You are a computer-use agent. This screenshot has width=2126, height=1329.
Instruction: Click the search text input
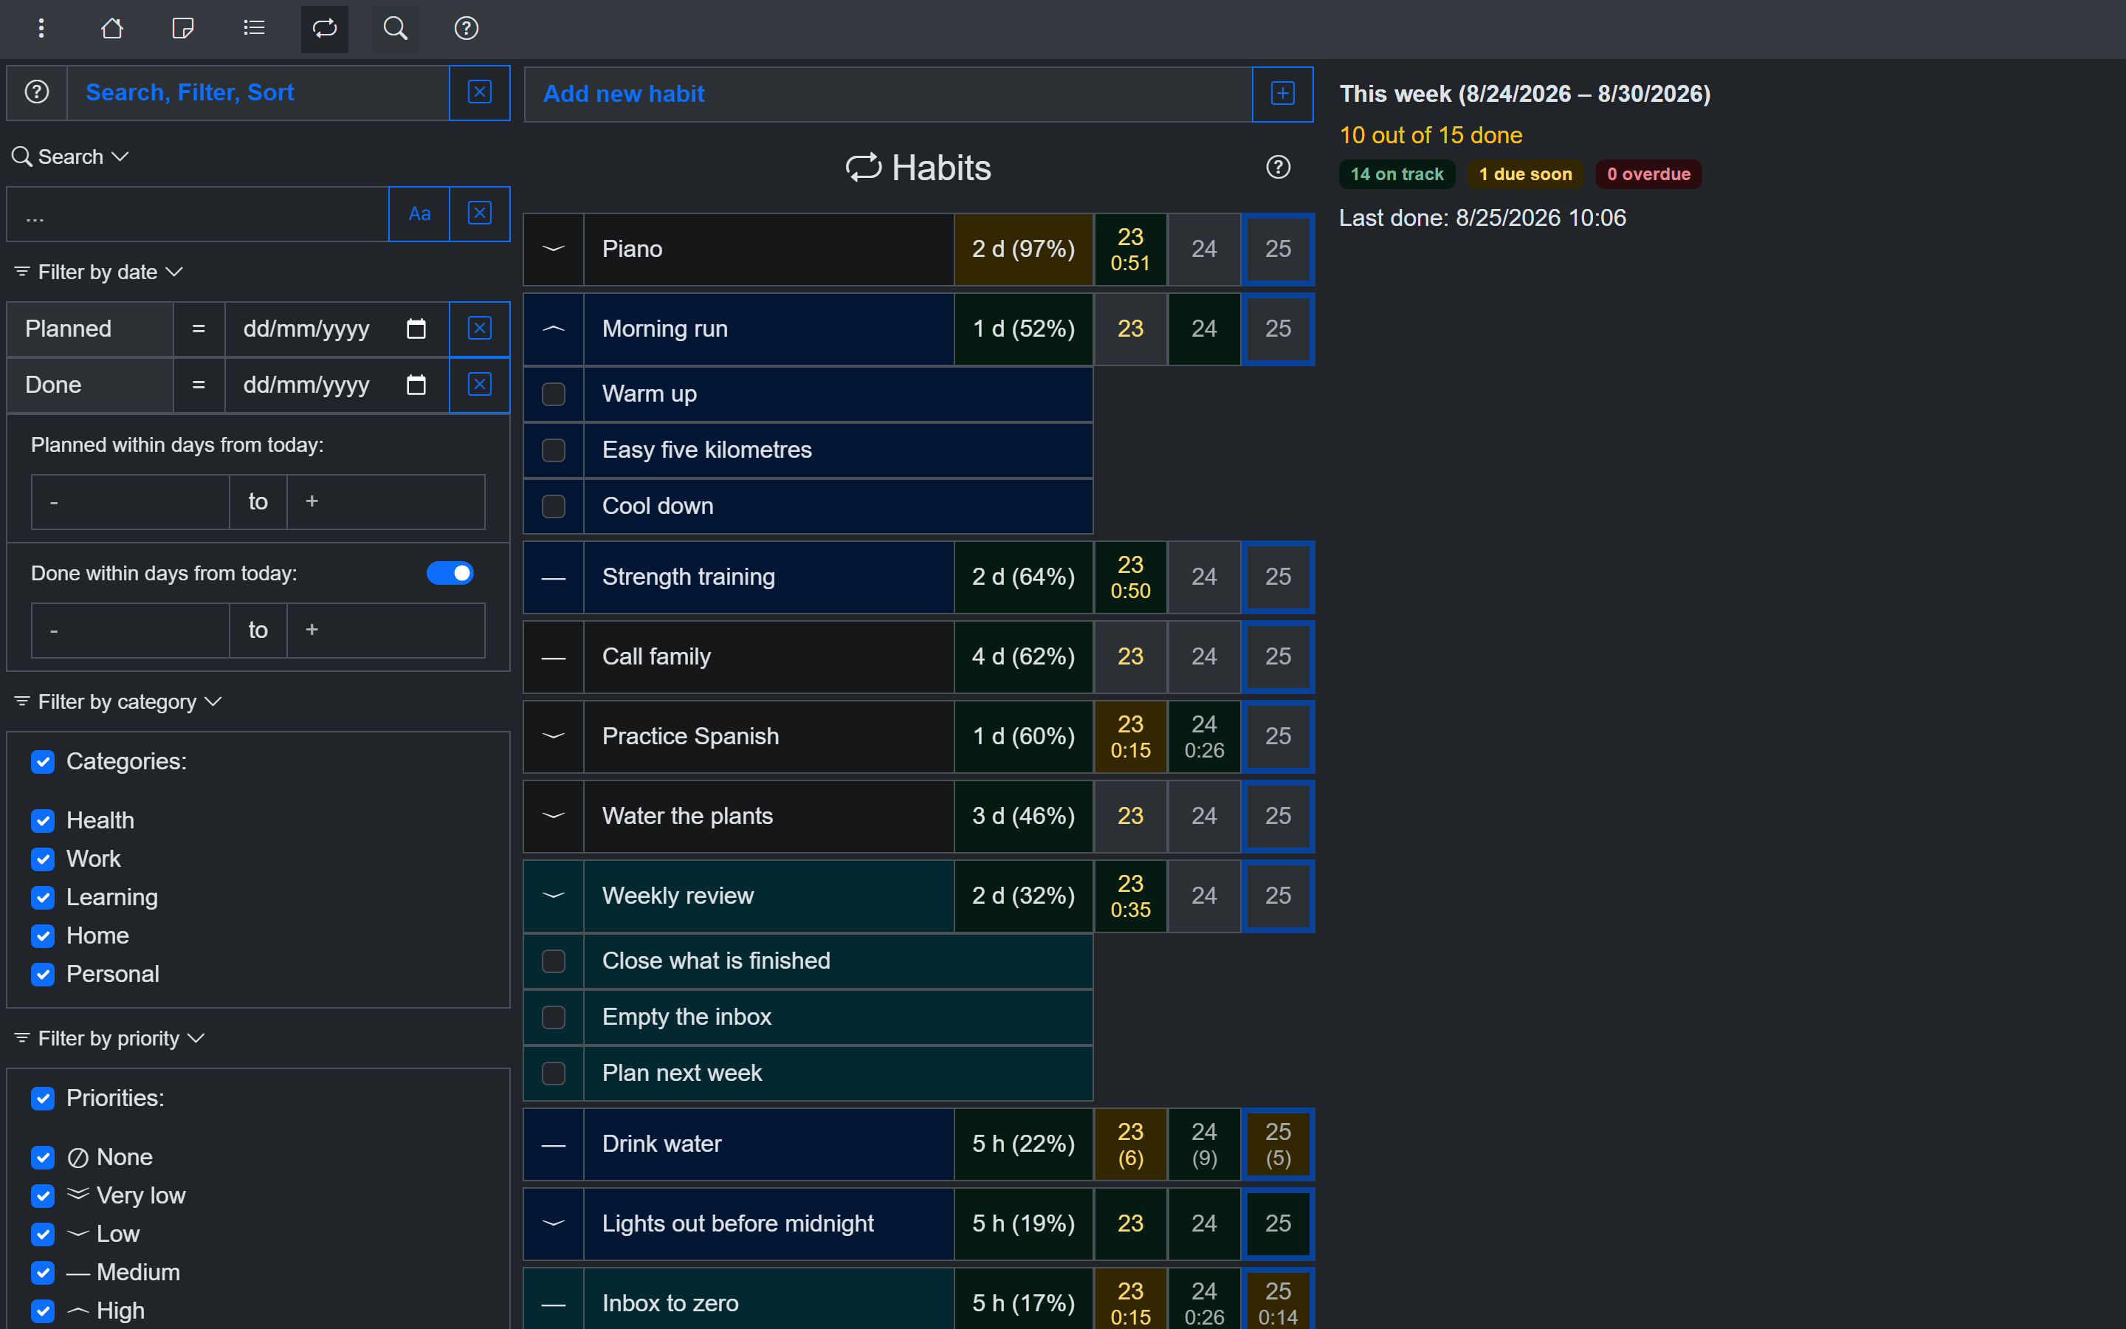coord(199,213)
